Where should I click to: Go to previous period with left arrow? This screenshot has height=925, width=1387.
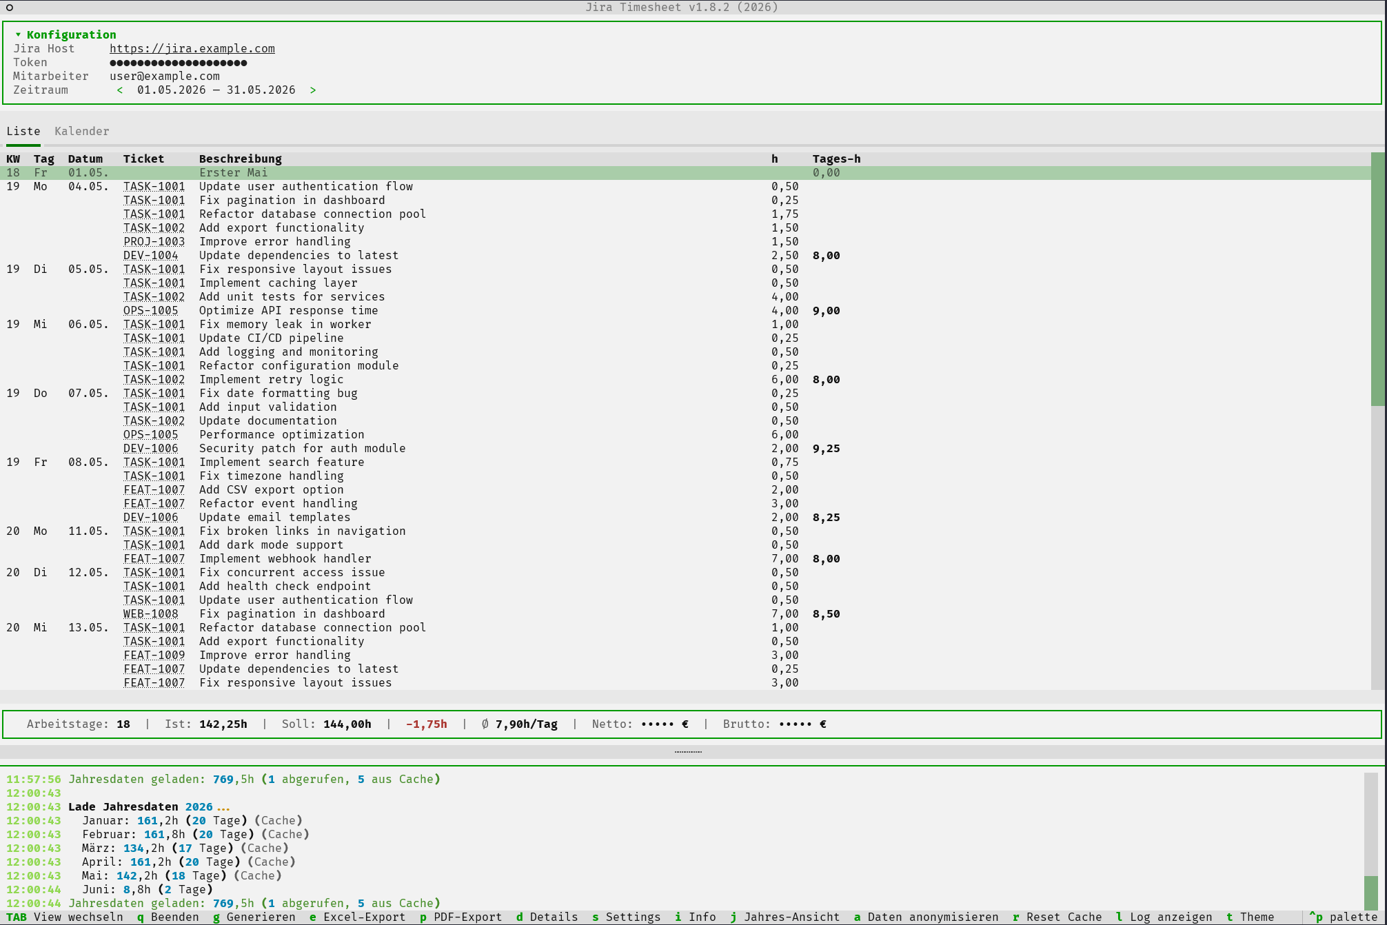pos(120,90)
